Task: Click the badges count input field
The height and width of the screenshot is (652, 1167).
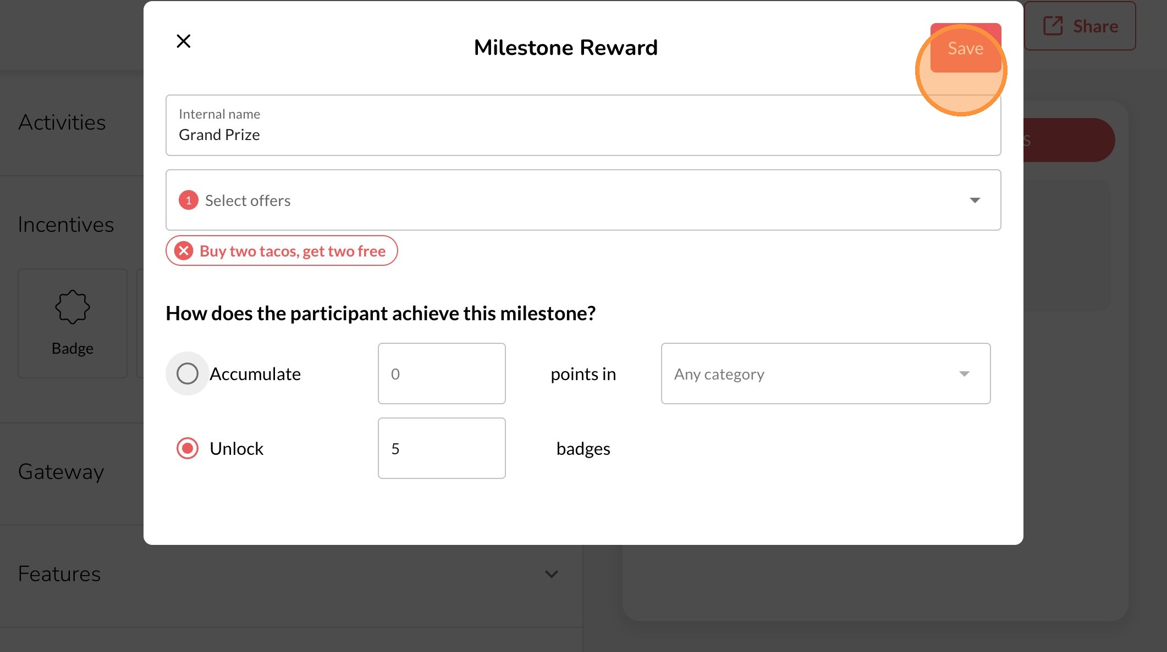Action: click(x=442, y=449)
